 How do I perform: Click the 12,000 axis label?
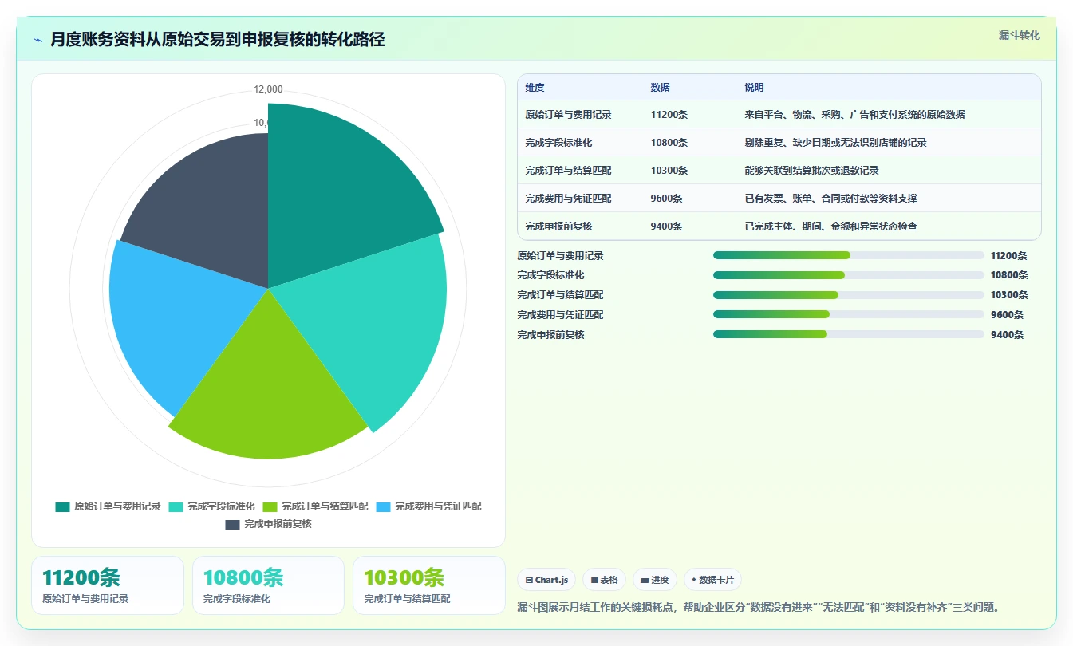click(268, 89)
